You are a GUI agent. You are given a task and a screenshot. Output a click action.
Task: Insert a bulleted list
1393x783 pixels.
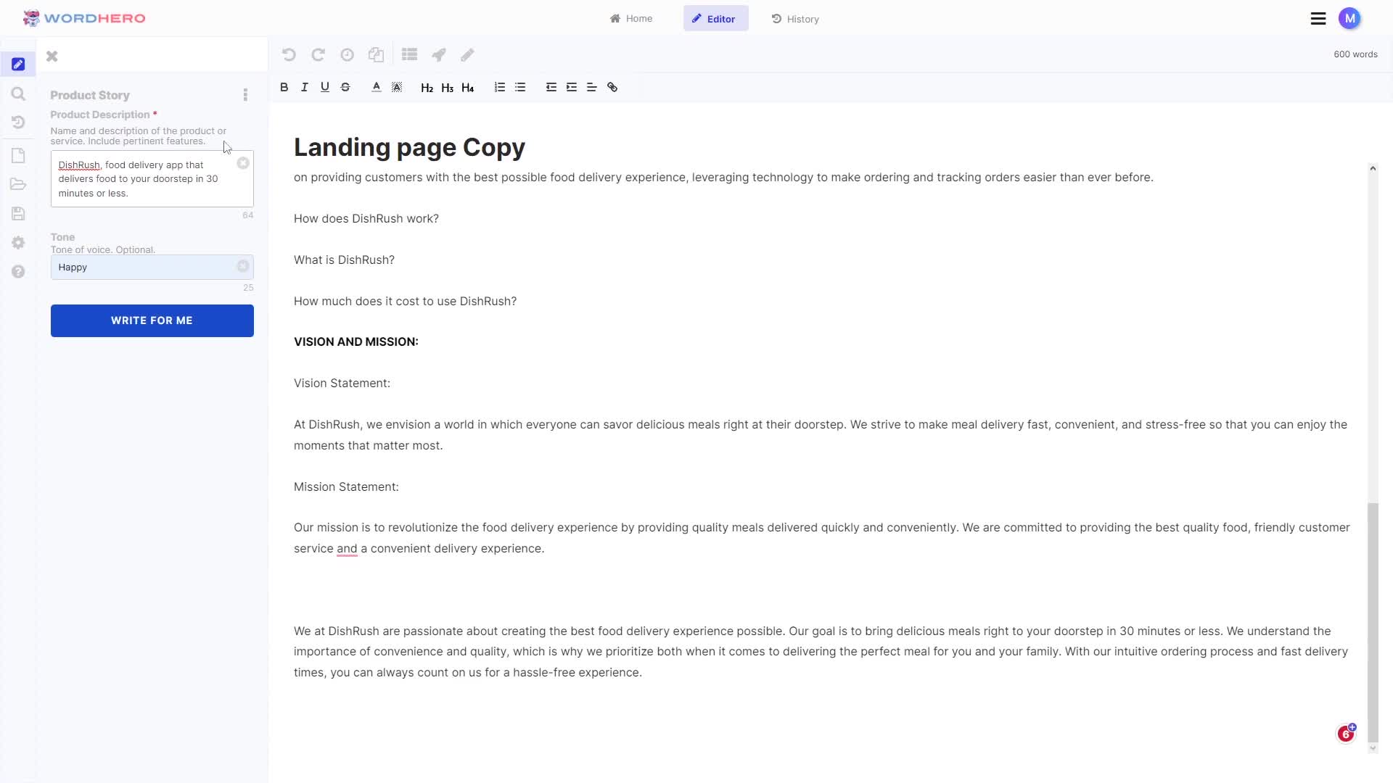[x=520, y=87]
